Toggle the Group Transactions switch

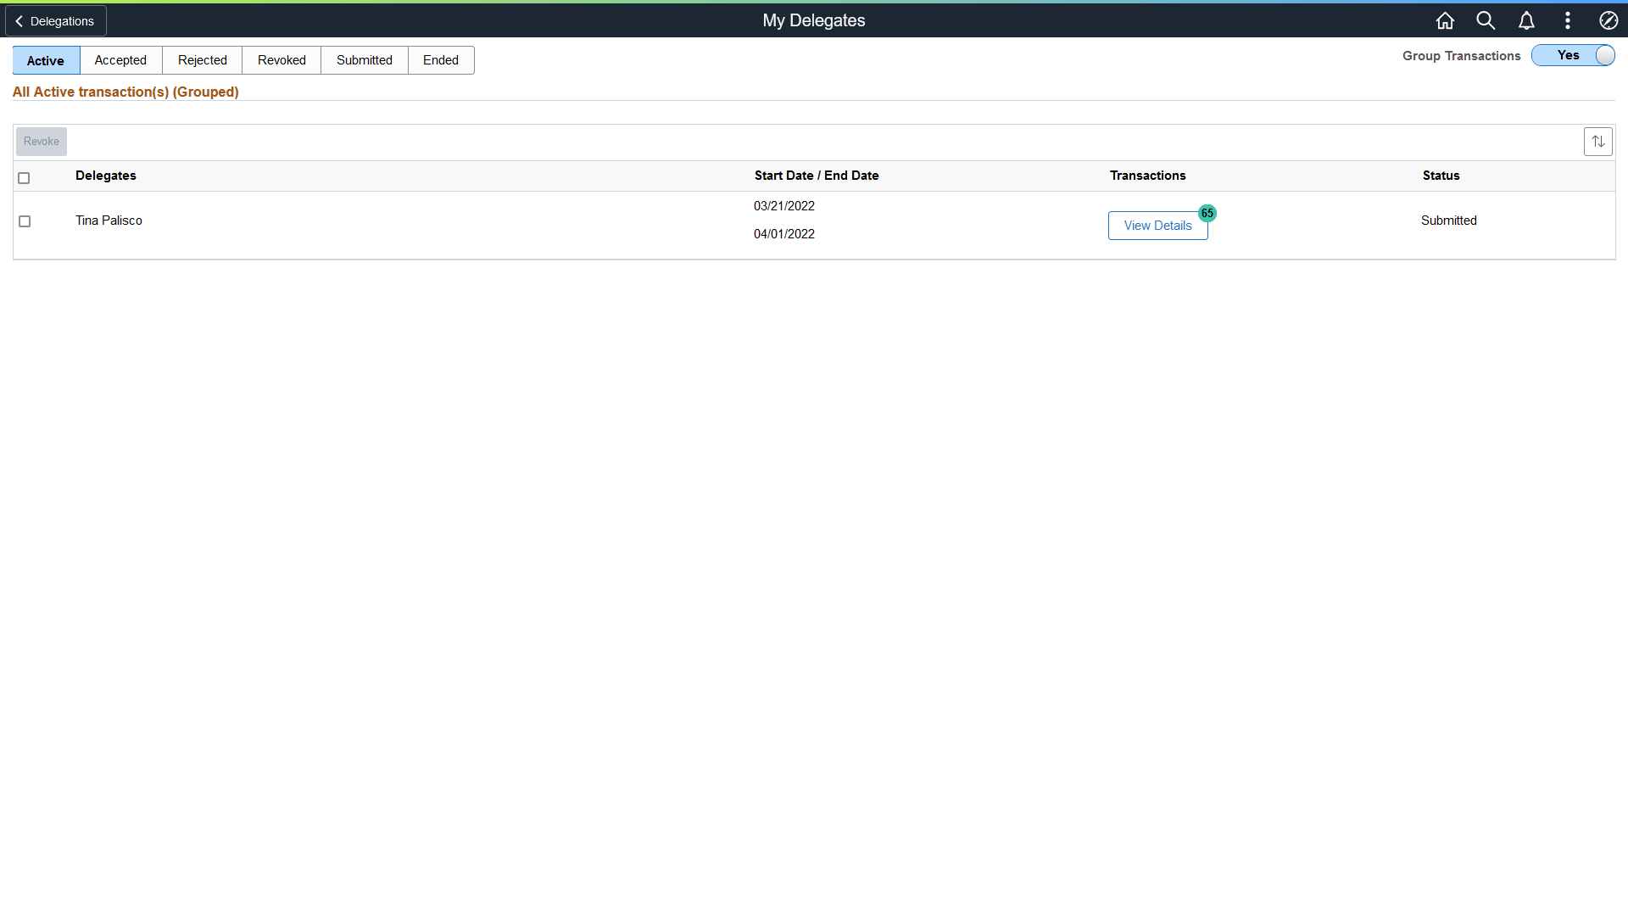1573,55
